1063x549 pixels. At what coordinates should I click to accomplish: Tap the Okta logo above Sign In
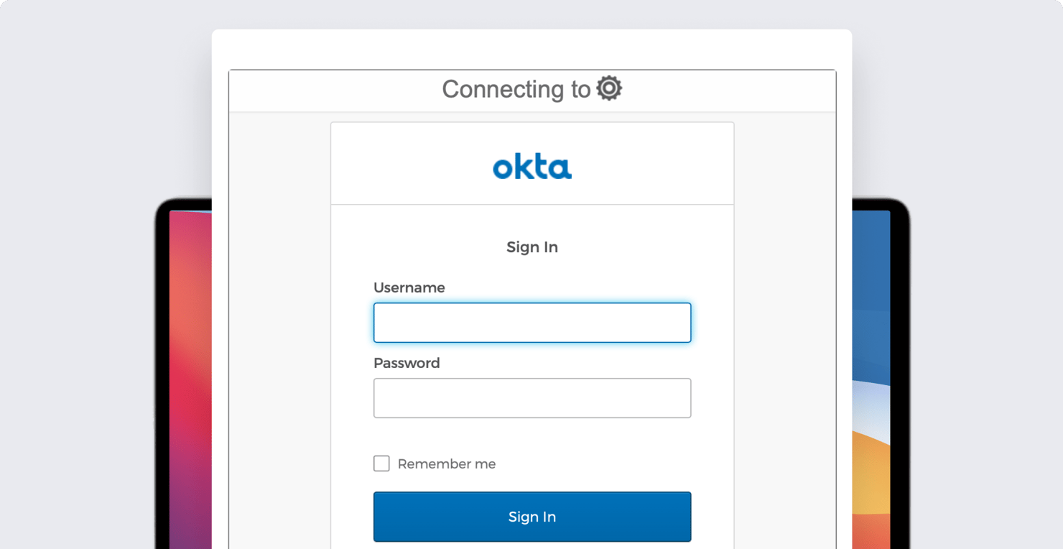tap(531, 166)
